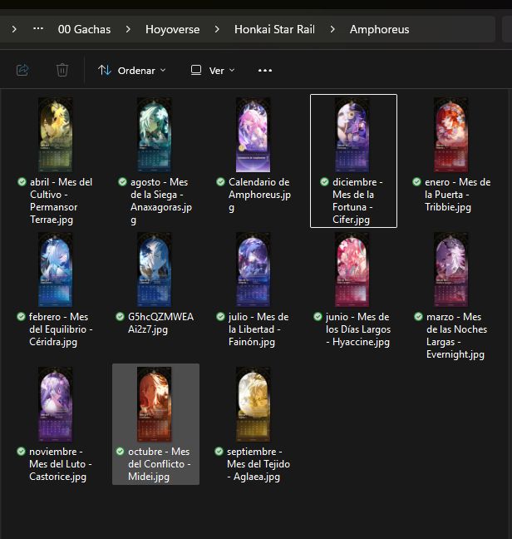Screen dimensions: 512x539
Task: Click the file name 'octubre - Mes del Conflicto - Midei.jpg'
Action: click(x=160, y=464)
